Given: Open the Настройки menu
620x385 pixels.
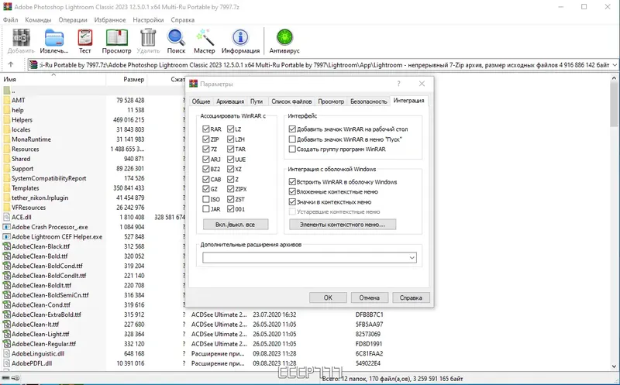Looking at the screenshot, I should click(x=148, y=20).
